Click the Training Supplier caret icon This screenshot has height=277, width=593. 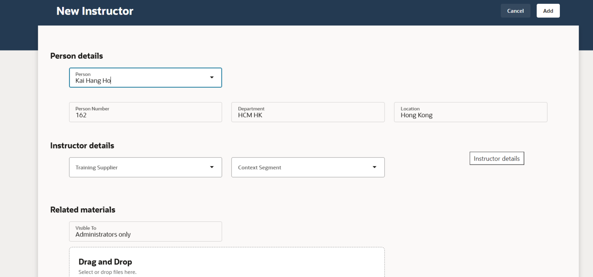(212, 167)
